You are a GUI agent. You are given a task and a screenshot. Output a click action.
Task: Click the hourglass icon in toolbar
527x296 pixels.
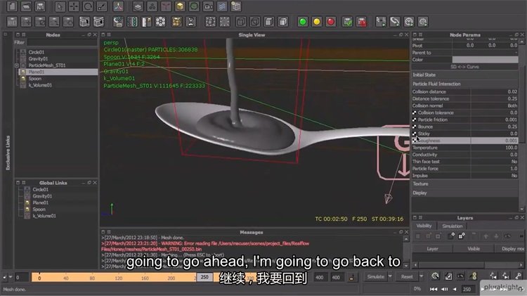pos(191,22)
